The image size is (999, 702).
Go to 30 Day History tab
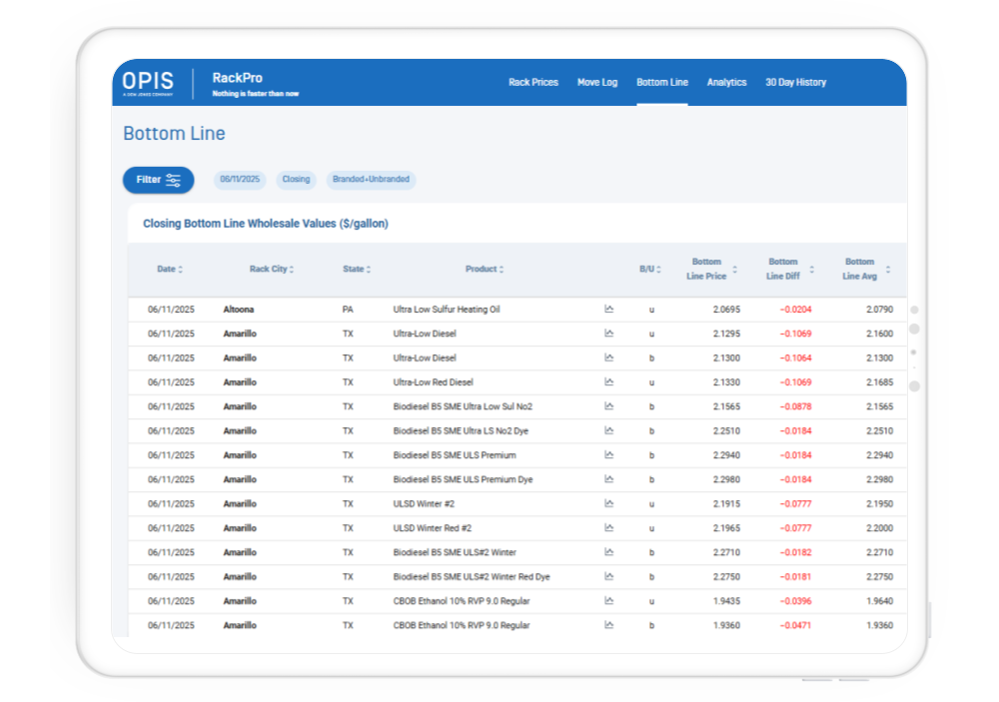click(795, 83)
